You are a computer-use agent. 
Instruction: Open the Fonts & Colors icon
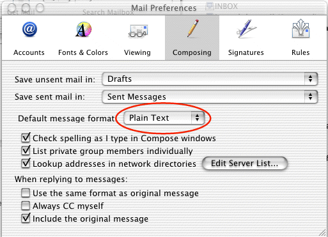[84, 29]
